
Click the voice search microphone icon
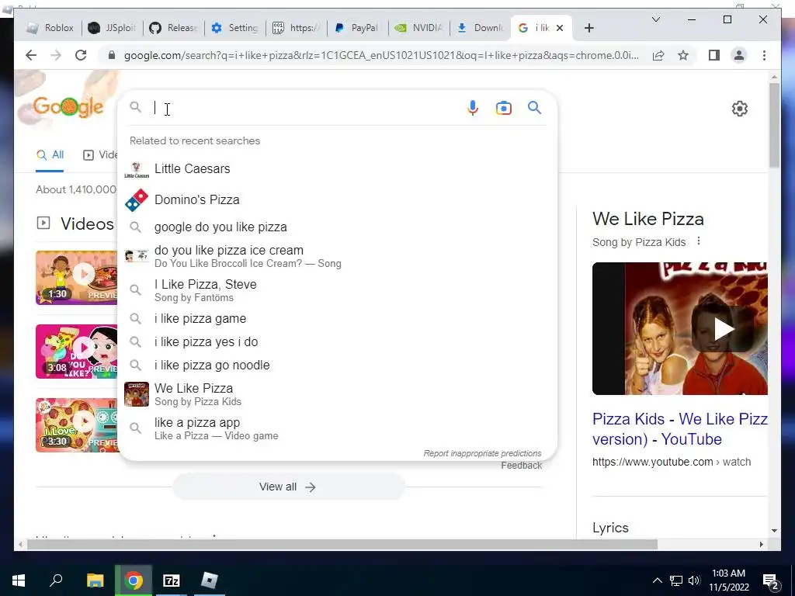(472, 108)
